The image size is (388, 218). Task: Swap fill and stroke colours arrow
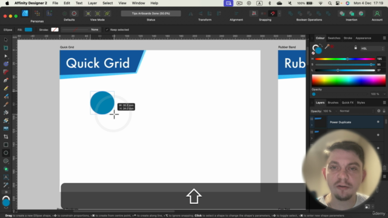point(321,45)
